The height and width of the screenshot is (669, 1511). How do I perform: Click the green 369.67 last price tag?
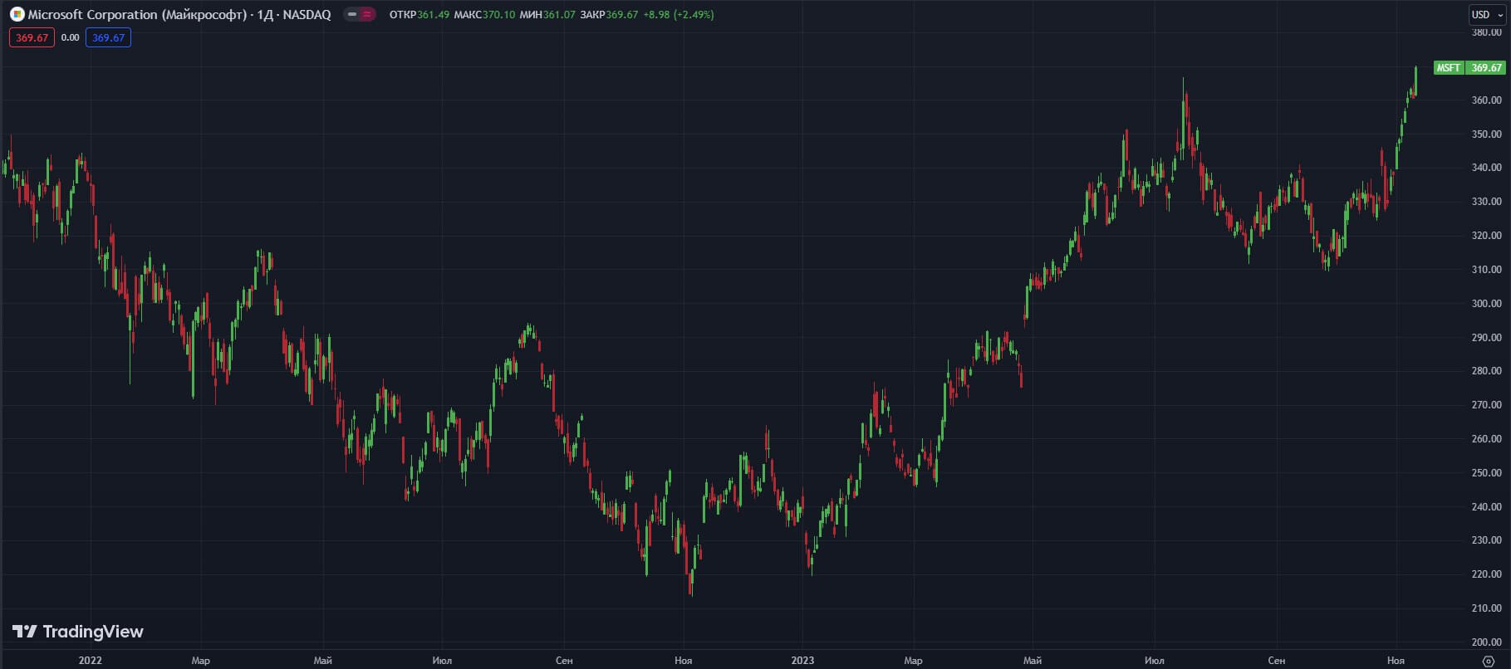(1485, 68)
